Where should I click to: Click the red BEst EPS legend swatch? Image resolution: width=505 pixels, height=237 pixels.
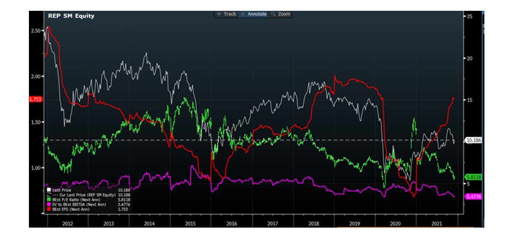[x=49, y=209]
